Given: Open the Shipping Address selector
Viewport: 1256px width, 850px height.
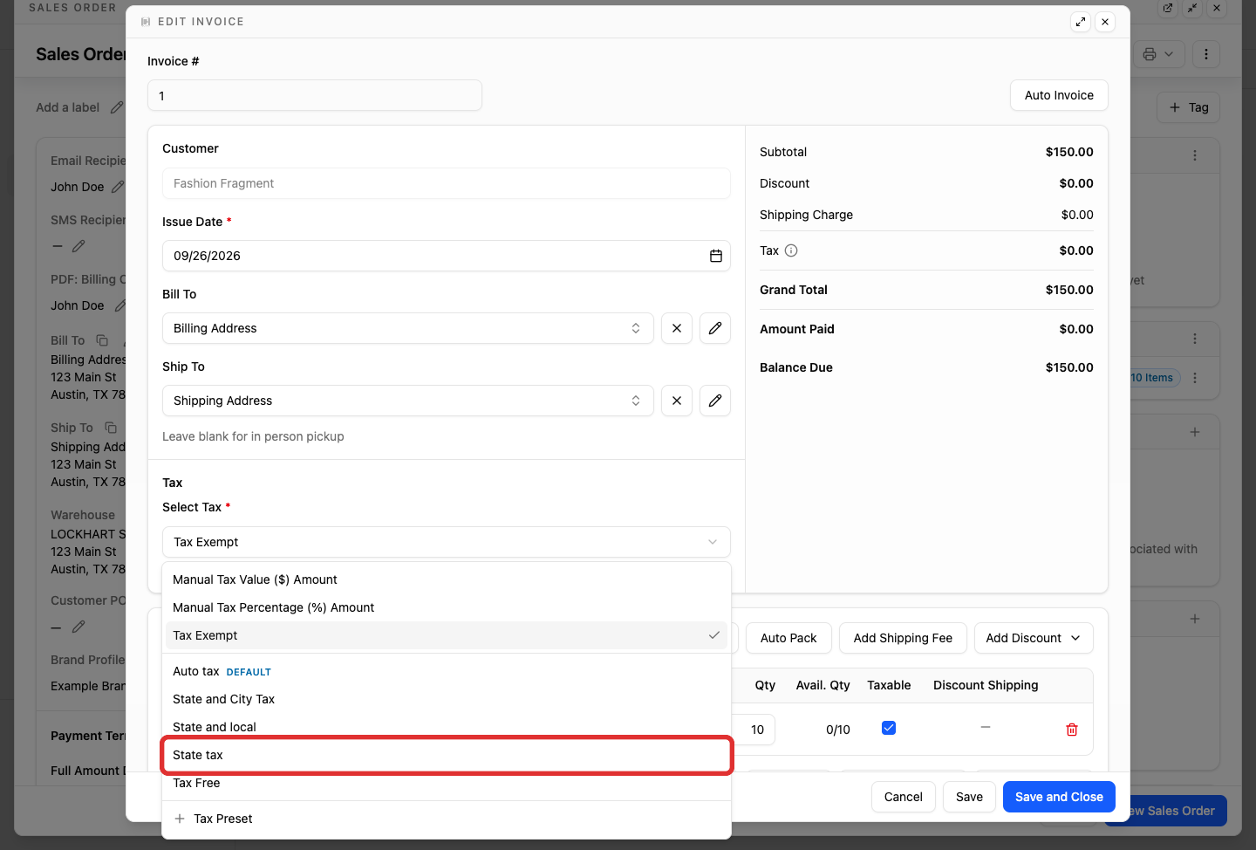Looking at the screenshot, I should pos(408,401).
